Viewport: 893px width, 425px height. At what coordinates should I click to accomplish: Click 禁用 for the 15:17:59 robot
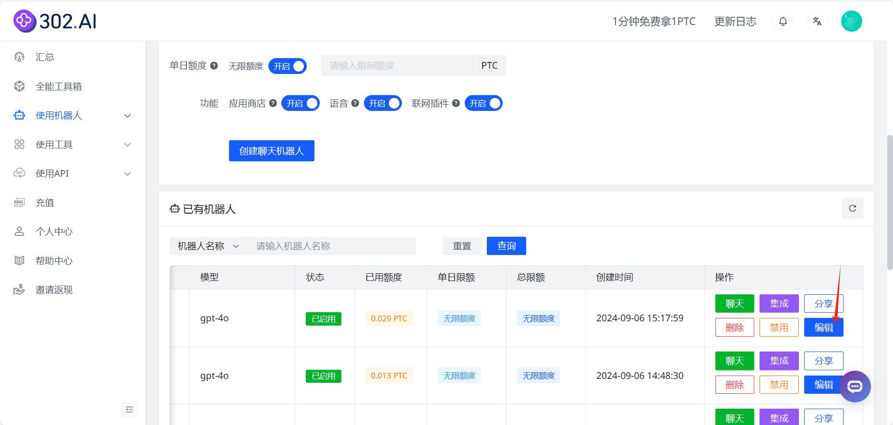779,328
